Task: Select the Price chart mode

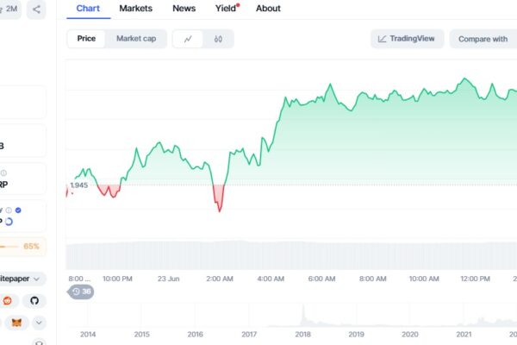Action: pyautogui.click(x=86, y=39)
